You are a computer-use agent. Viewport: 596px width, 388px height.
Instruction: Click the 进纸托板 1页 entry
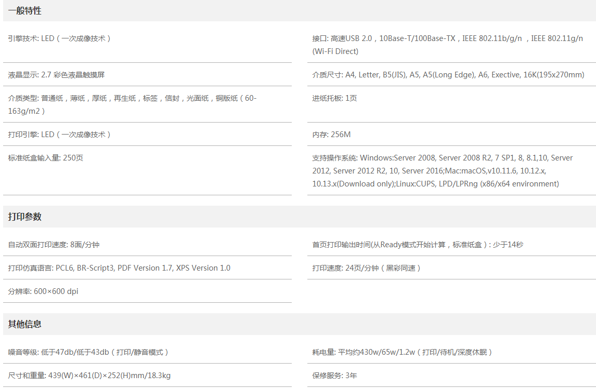334,98
